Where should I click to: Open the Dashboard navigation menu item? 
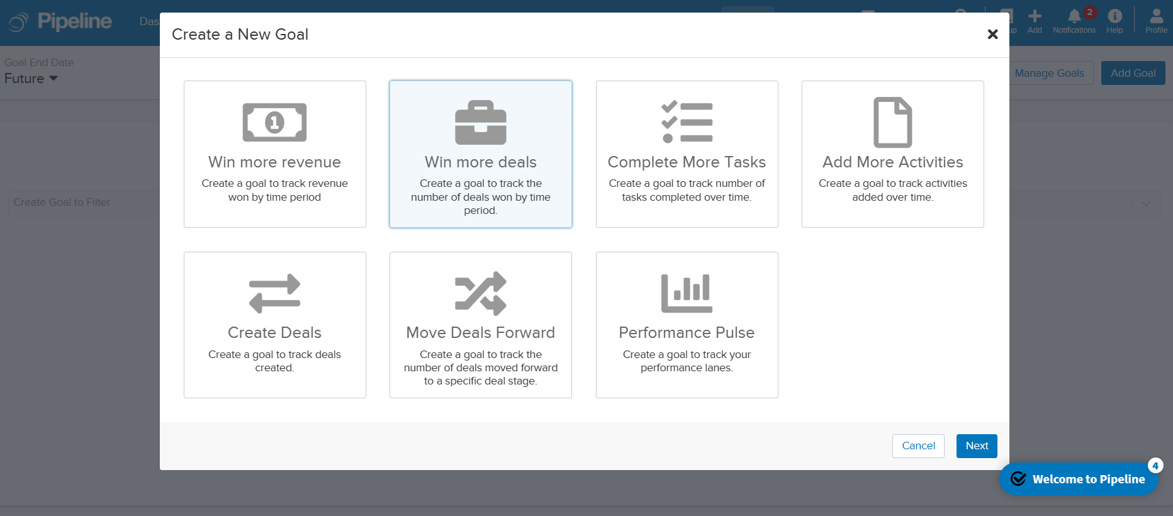coord(149,21)
